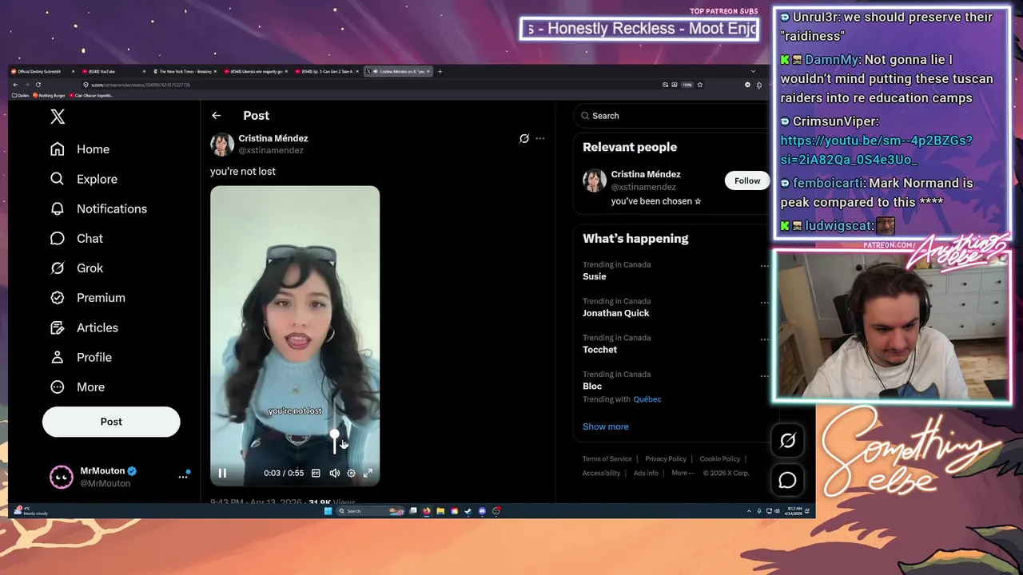Pause the video

coord(222,473)
